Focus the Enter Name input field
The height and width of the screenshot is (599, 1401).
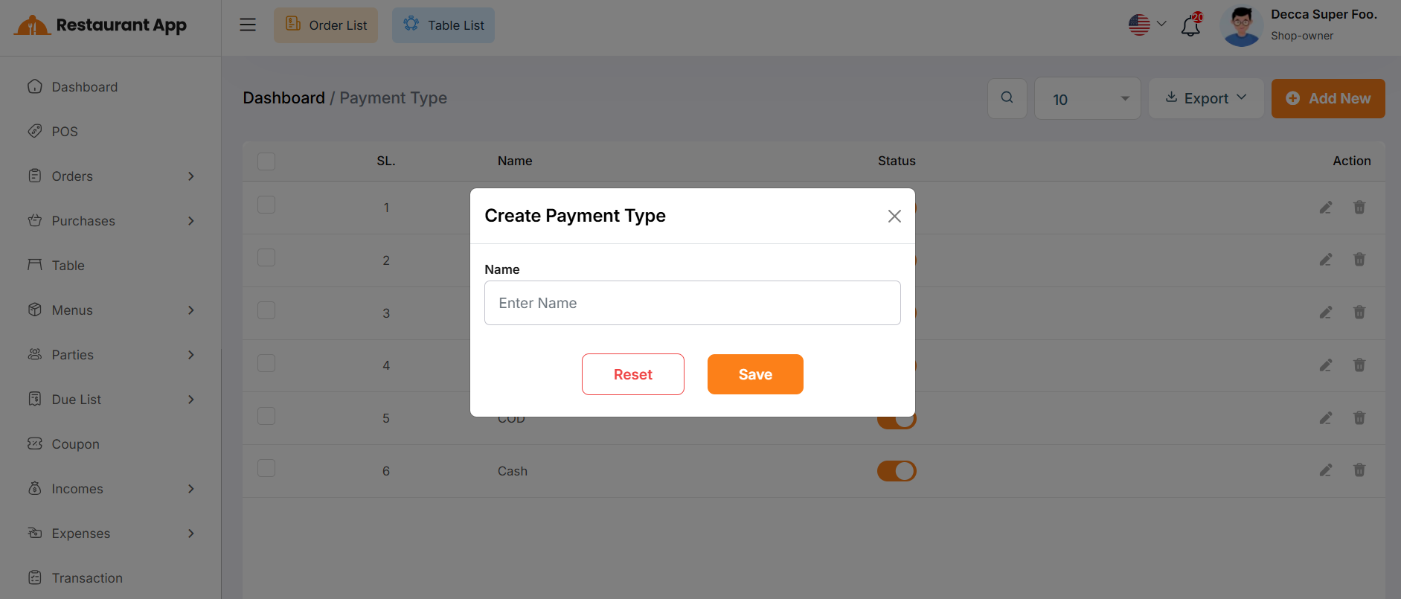[x=692, y=303]
